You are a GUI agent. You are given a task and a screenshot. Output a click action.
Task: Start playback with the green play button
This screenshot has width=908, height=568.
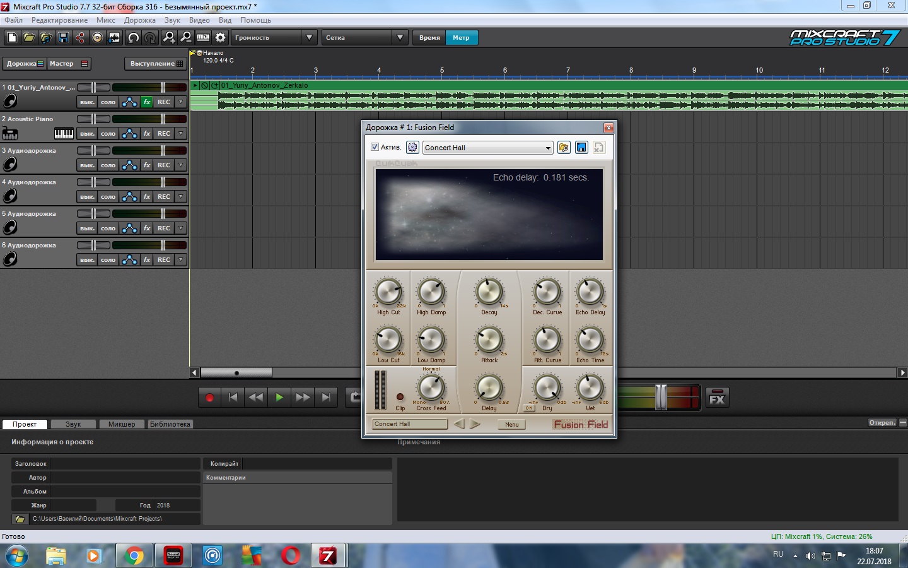pyautogui.click(x=279, y=397)
